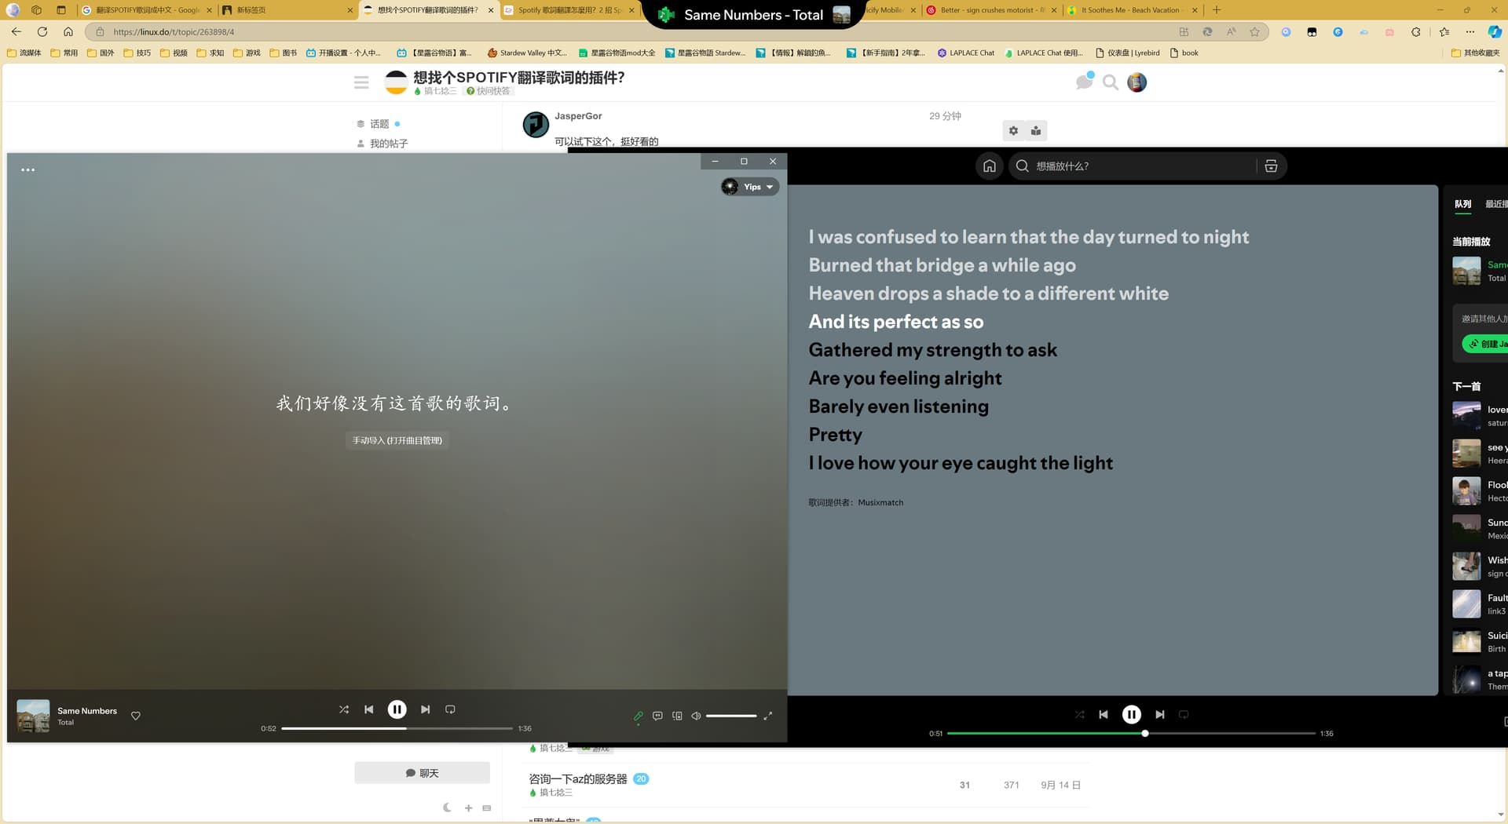Jump to lyric 'Burned that bridge a while ago'
This screenshot has height=824, width=1508.
pyautogui.click(x=942, y=265)
